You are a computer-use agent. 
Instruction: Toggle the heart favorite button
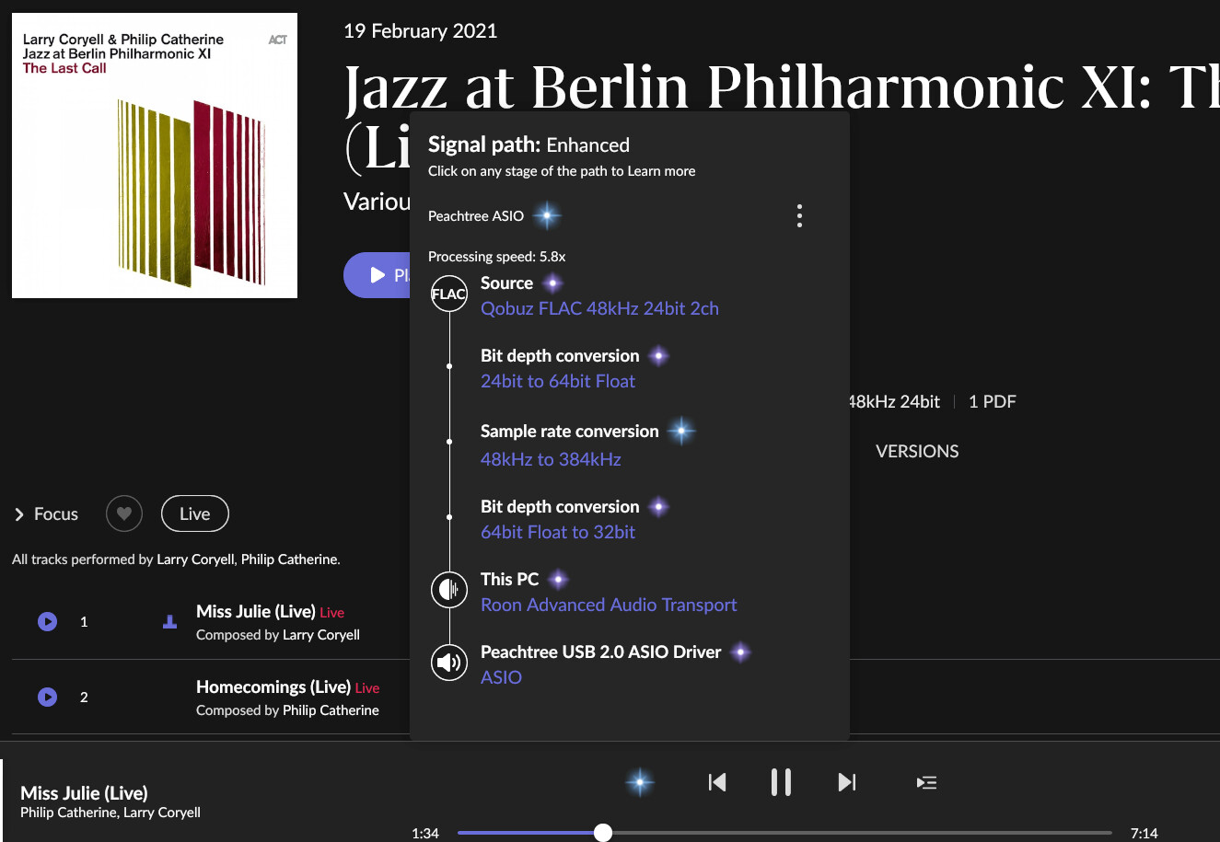point(124,513)
